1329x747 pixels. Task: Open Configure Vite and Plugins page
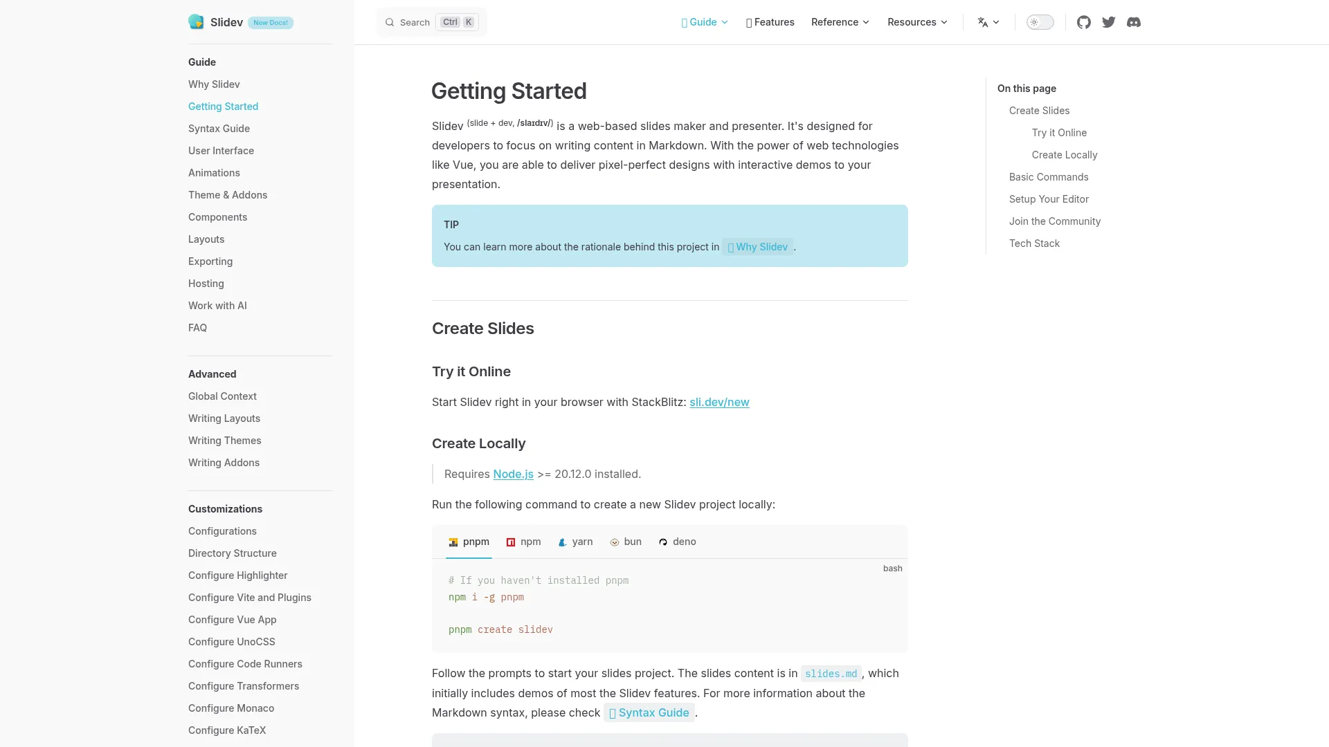tap(250, 598)
